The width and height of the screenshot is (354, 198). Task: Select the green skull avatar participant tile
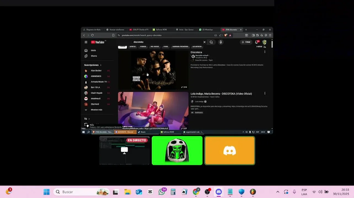pyautogui.click(x=177, y=151)
